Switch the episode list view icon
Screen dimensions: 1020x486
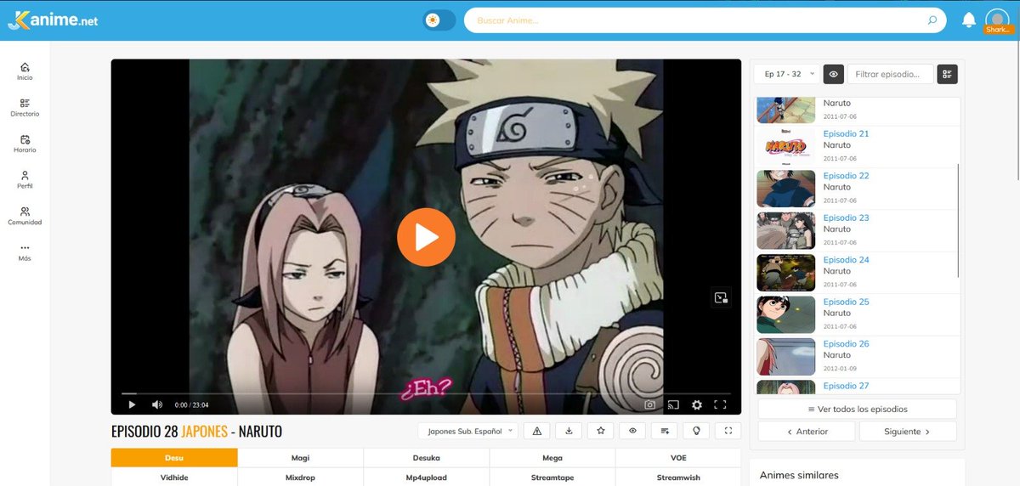tap(947, 74)
